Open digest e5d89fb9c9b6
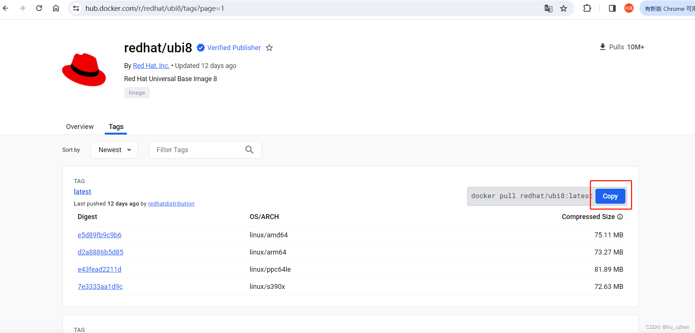 click(x=100, y=235)
